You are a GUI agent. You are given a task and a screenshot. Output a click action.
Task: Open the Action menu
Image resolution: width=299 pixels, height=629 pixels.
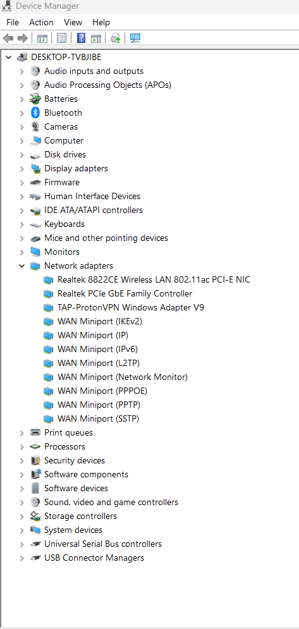point(41,23)
